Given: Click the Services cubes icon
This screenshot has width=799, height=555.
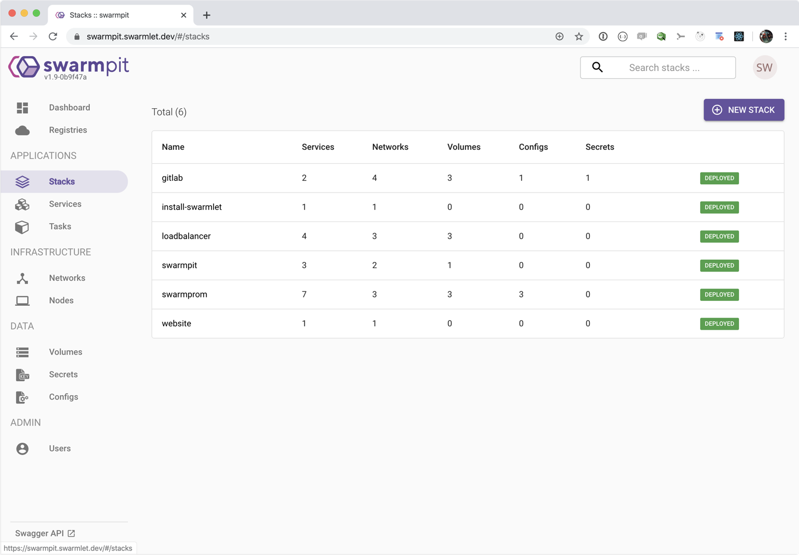Looking at the screenshot, I should click(x=22, y=204).
